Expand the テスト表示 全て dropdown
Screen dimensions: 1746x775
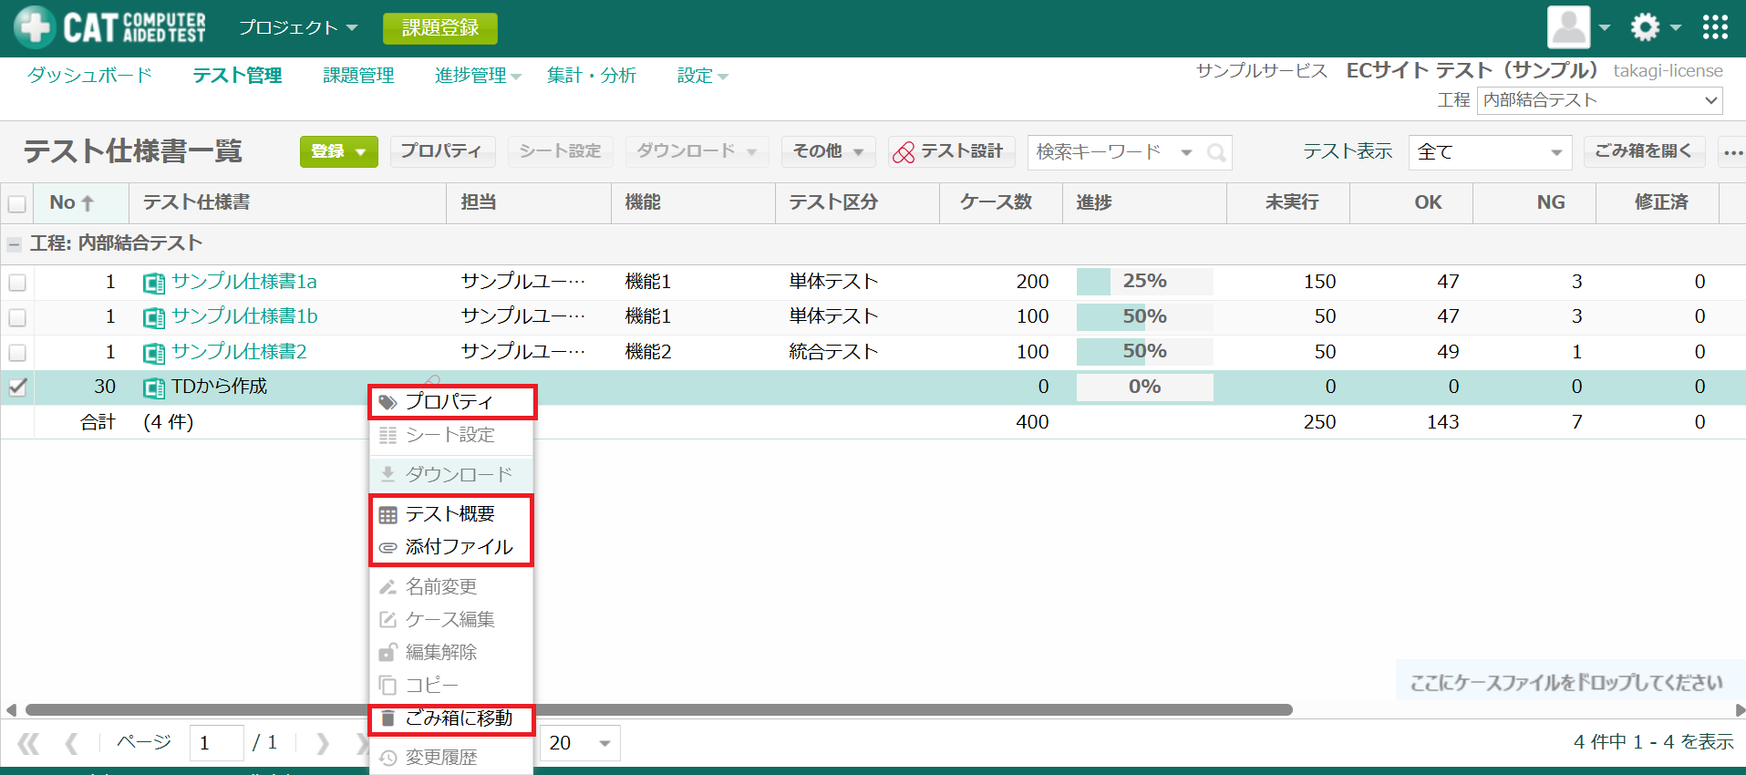(x=1489, y=152)
